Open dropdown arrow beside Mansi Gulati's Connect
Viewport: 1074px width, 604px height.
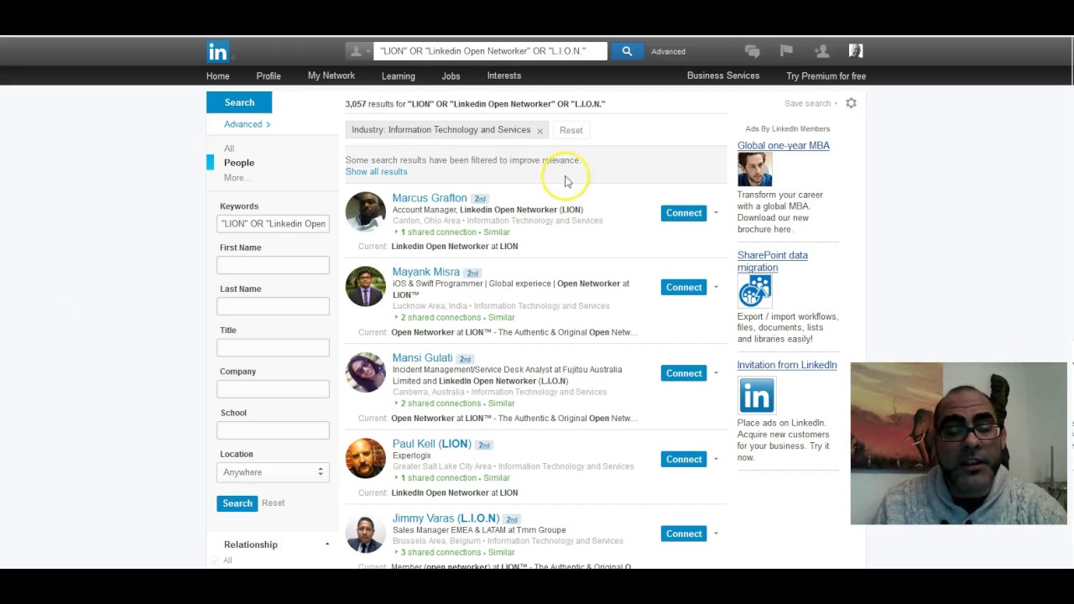coord(716,373)
